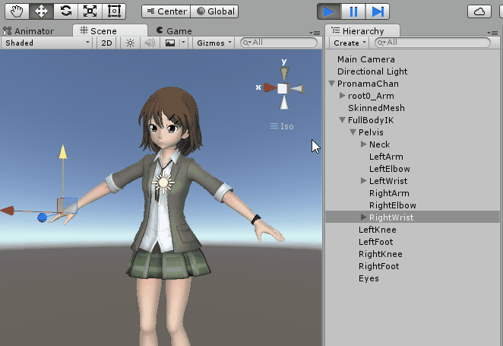503x346 pixels.
Task: Open Hierarchy panel options menu
Action: click(x=492, y=33)
